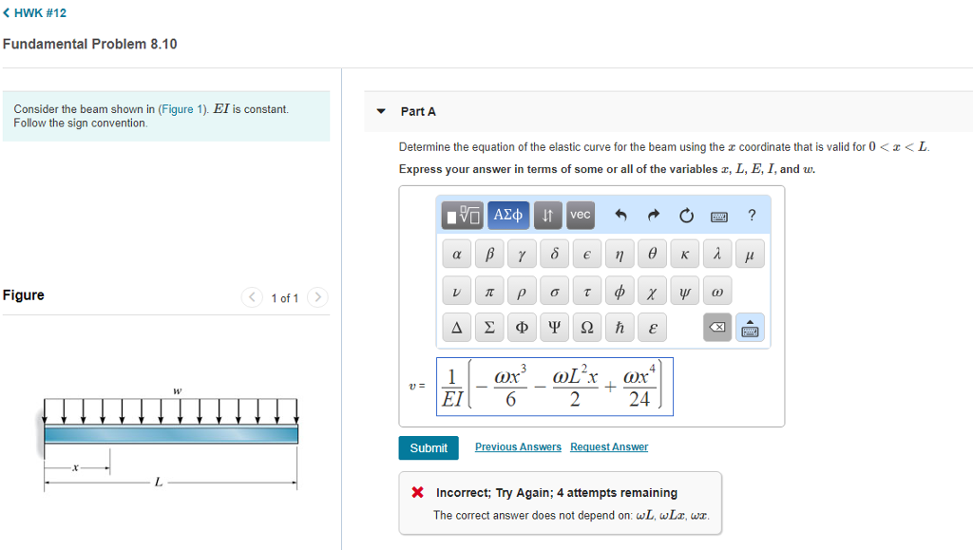Hide the Greek symbols keyboard panel

[750, 328]
